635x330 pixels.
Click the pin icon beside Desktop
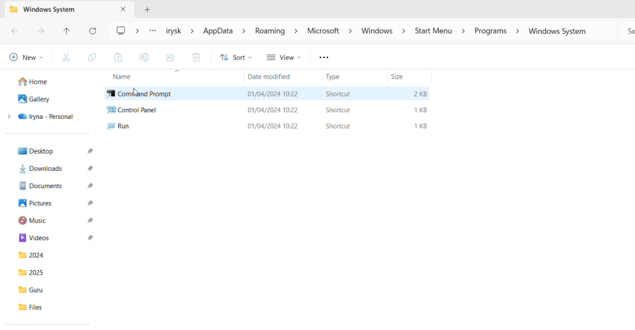(90, 151)
